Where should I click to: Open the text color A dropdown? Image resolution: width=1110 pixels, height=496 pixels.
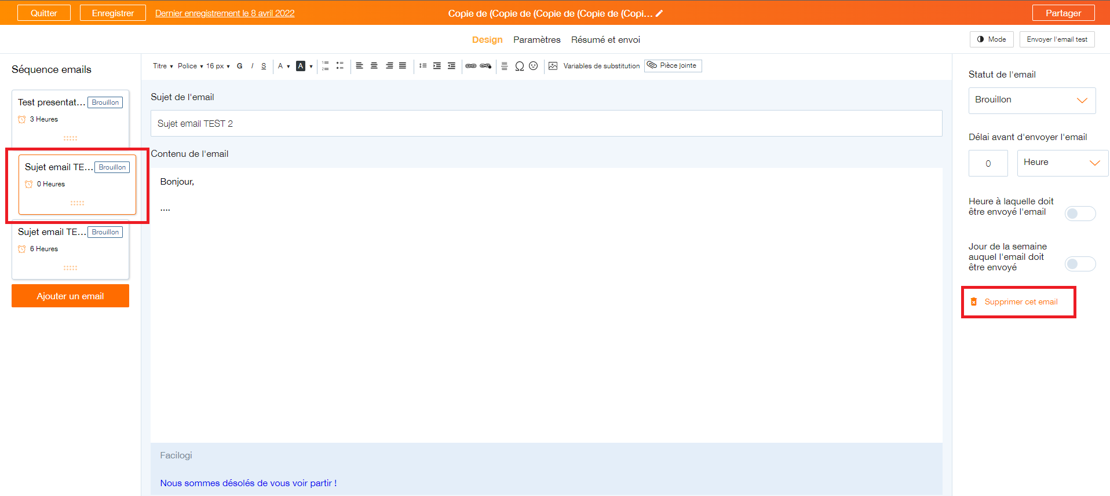284,66
